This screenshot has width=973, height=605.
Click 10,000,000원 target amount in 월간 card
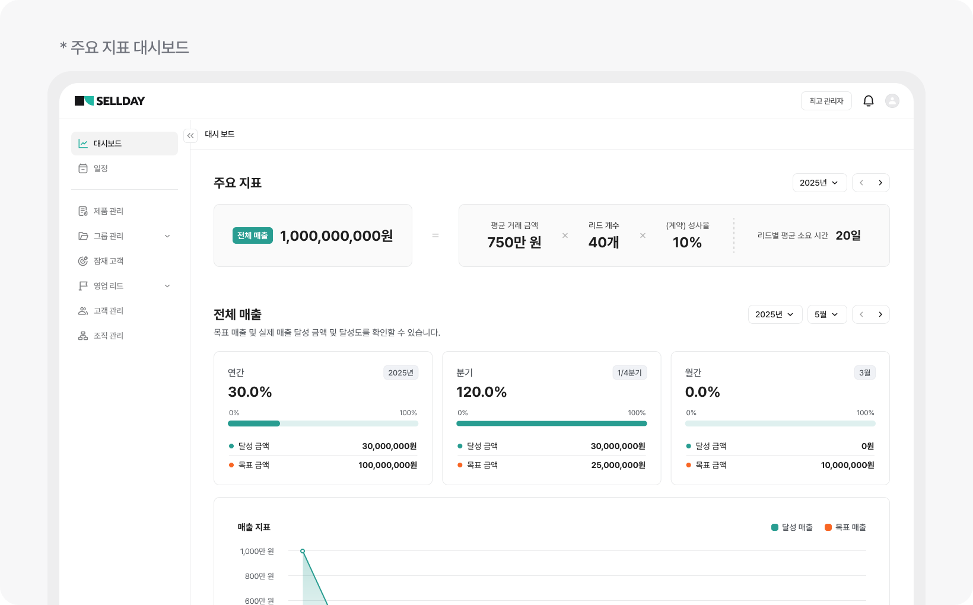(x=848, y=465)
